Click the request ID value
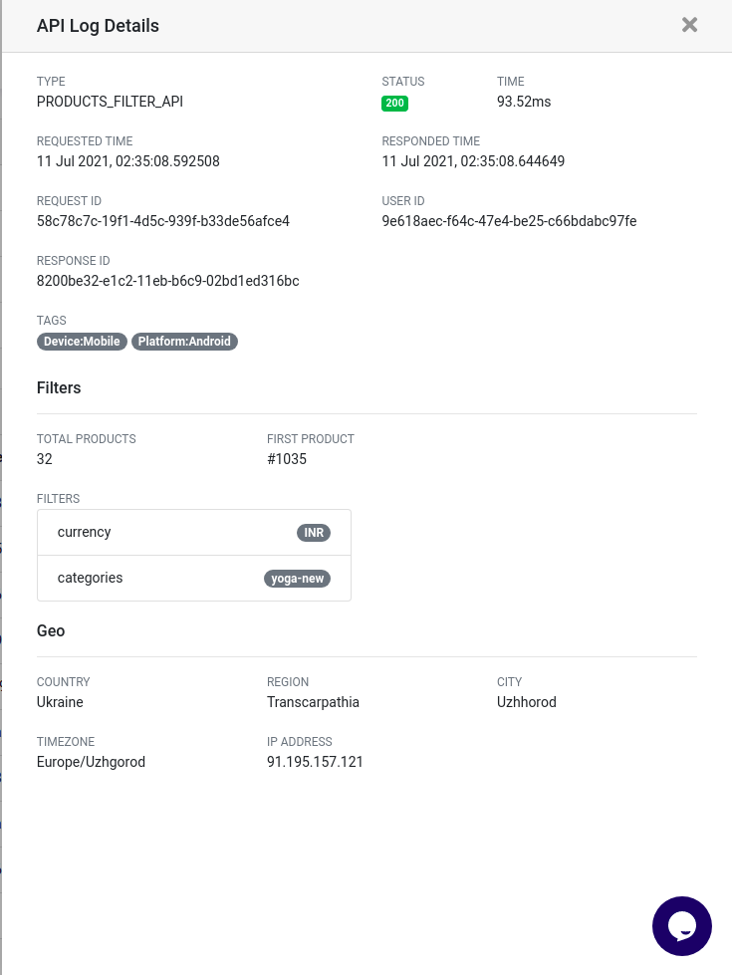The image size is (732, 975). (163, 221)
